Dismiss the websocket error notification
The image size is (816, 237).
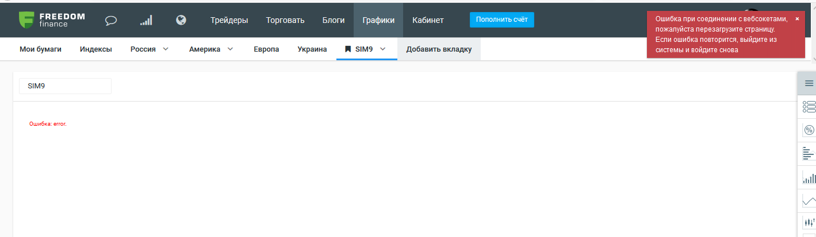click(x=797, y=19)
